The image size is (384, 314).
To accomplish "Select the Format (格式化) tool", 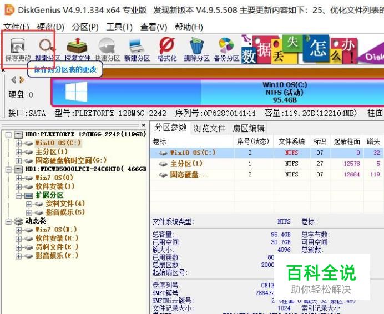I will click(x=167, y=50).
